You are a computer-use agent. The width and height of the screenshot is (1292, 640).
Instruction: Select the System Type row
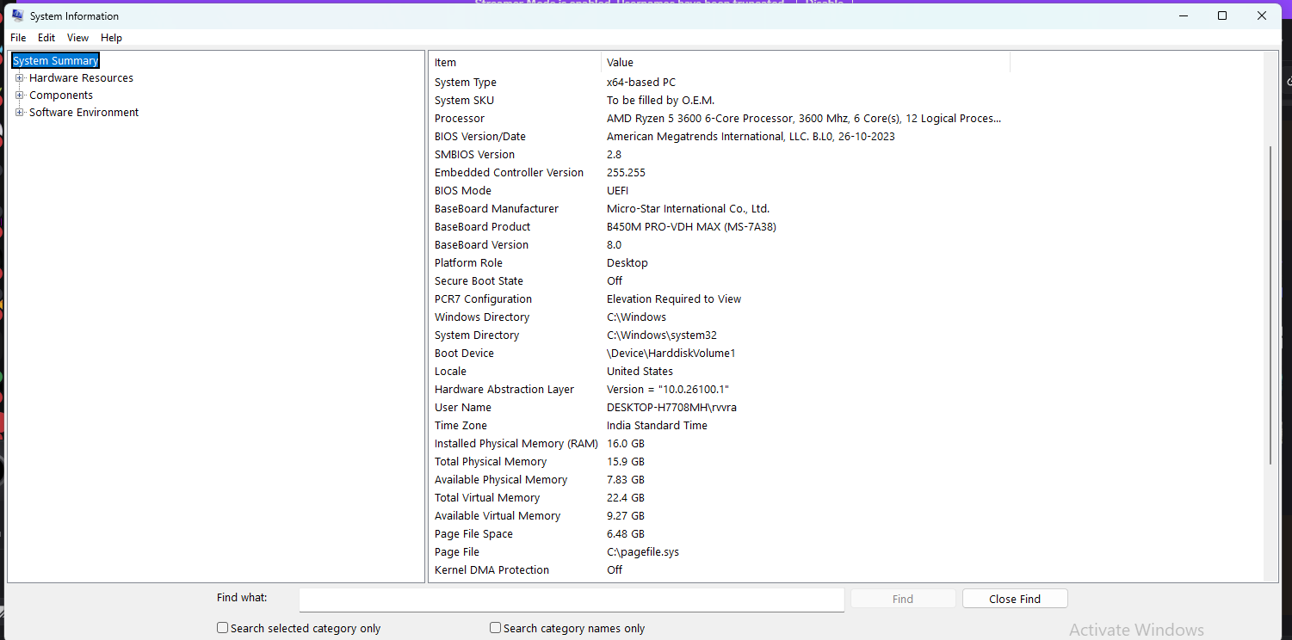(x=719, y=83)
